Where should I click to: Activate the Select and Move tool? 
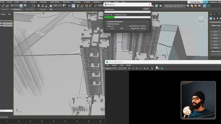[x=38, y=6]
